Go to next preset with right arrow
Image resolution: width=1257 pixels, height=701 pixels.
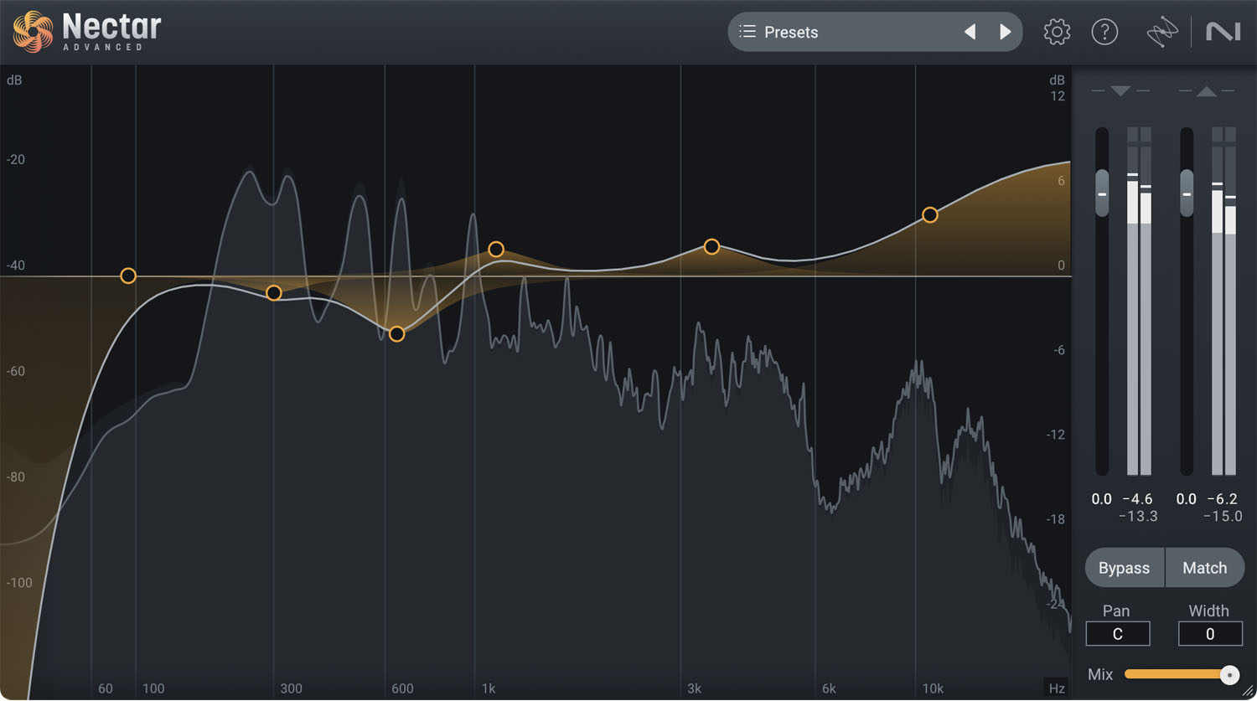[x=1005, y=32]
